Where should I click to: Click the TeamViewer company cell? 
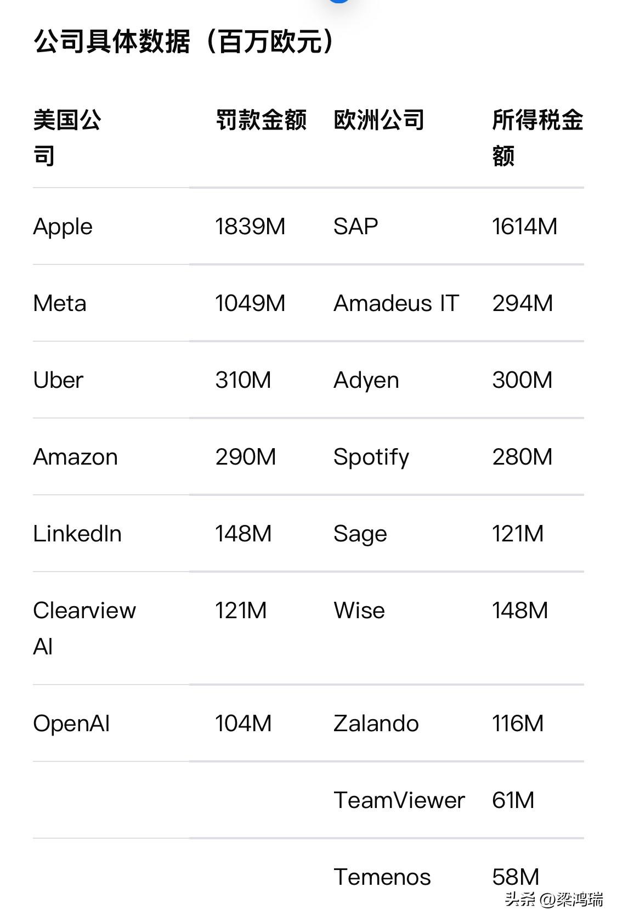[x=399, y=800]
